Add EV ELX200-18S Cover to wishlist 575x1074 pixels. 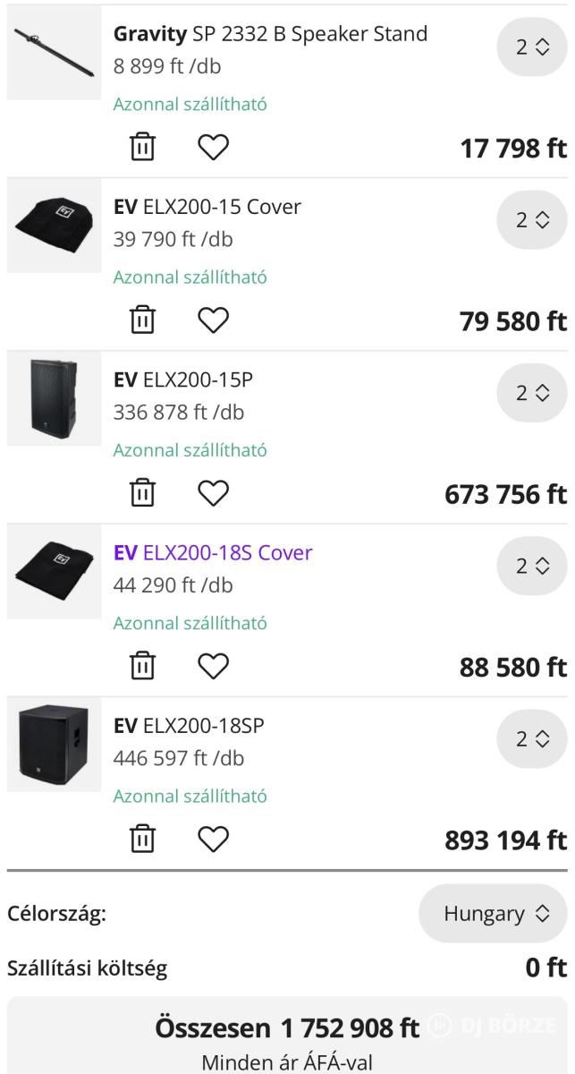(213, 666)
